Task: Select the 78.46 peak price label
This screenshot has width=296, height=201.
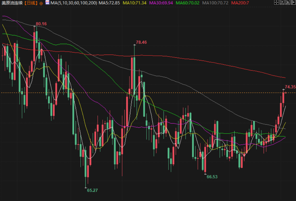Action: click(x=141, y=42)
